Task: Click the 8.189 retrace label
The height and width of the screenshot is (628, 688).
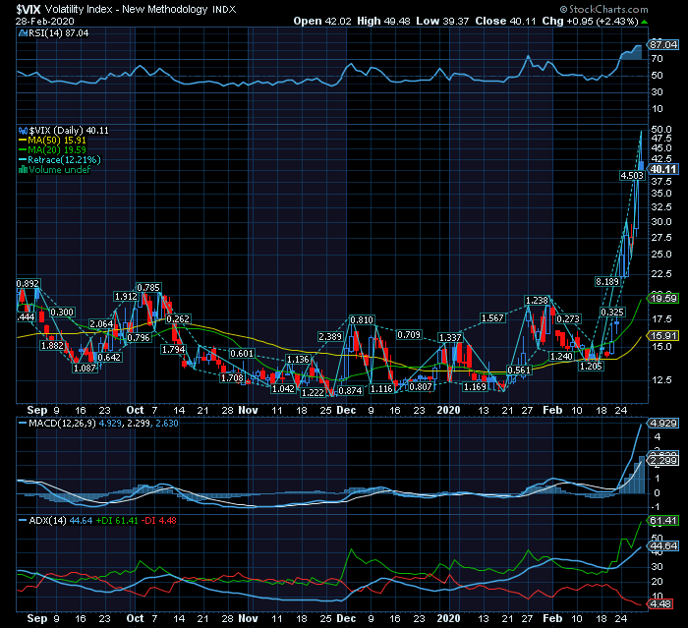Action: [607, 282]
